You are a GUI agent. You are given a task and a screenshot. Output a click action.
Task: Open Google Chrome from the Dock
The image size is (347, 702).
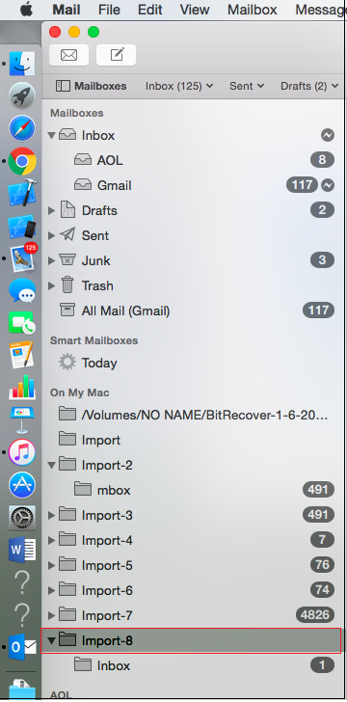point(22,161)
